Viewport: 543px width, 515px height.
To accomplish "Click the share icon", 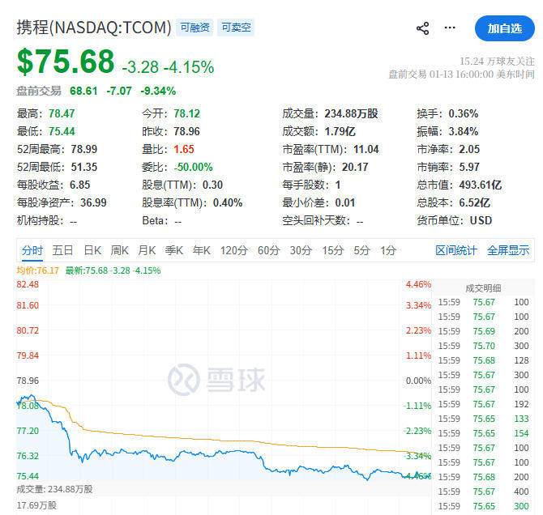I will 422,28.
